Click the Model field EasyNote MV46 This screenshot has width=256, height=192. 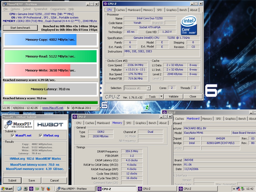coord(207,133)
